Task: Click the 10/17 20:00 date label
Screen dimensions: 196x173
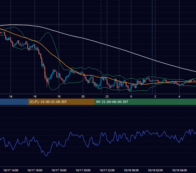Action: pos(83,170)
